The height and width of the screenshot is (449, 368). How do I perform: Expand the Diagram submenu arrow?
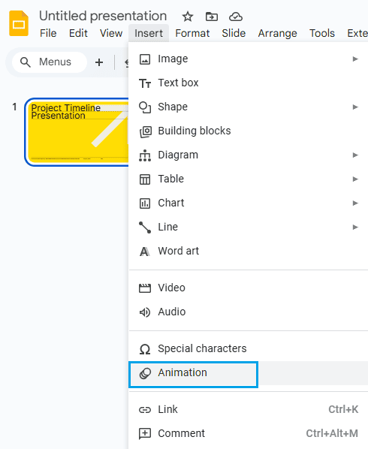355,155
